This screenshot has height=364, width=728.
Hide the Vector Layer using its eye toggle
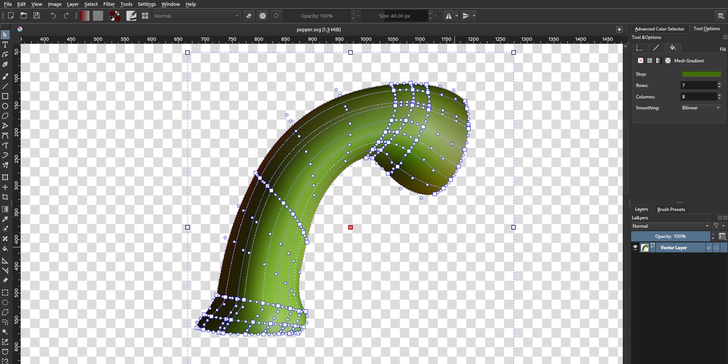pyautogui.click(x=635, y=247)
